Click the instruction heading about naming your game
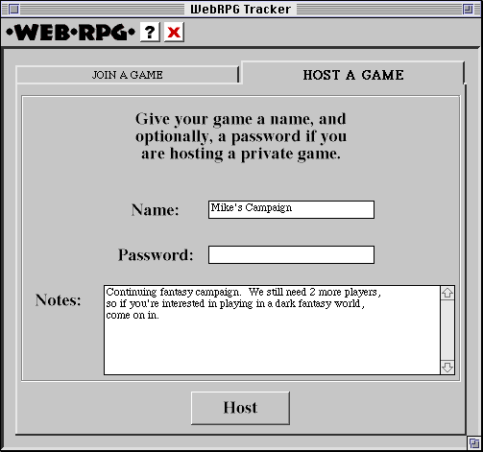Screen dimensions: 483x452 pyautogui.click(x=241, y=136)
